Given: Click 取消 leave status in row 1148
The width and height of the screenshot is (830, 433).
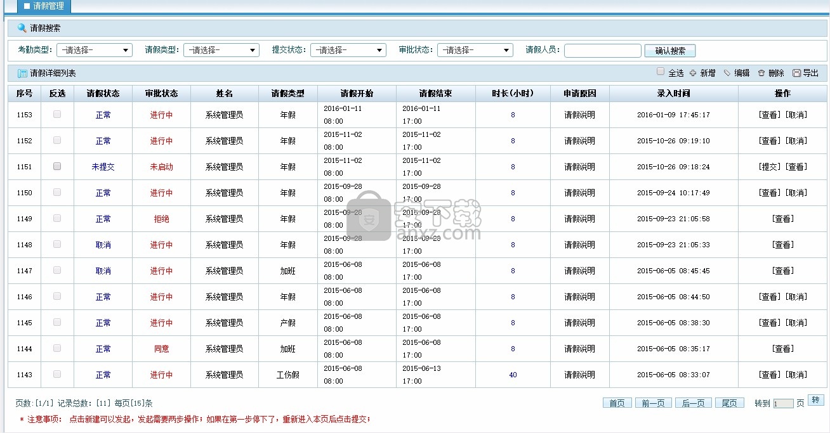Looking at the screenshot, I should (103, 245).
